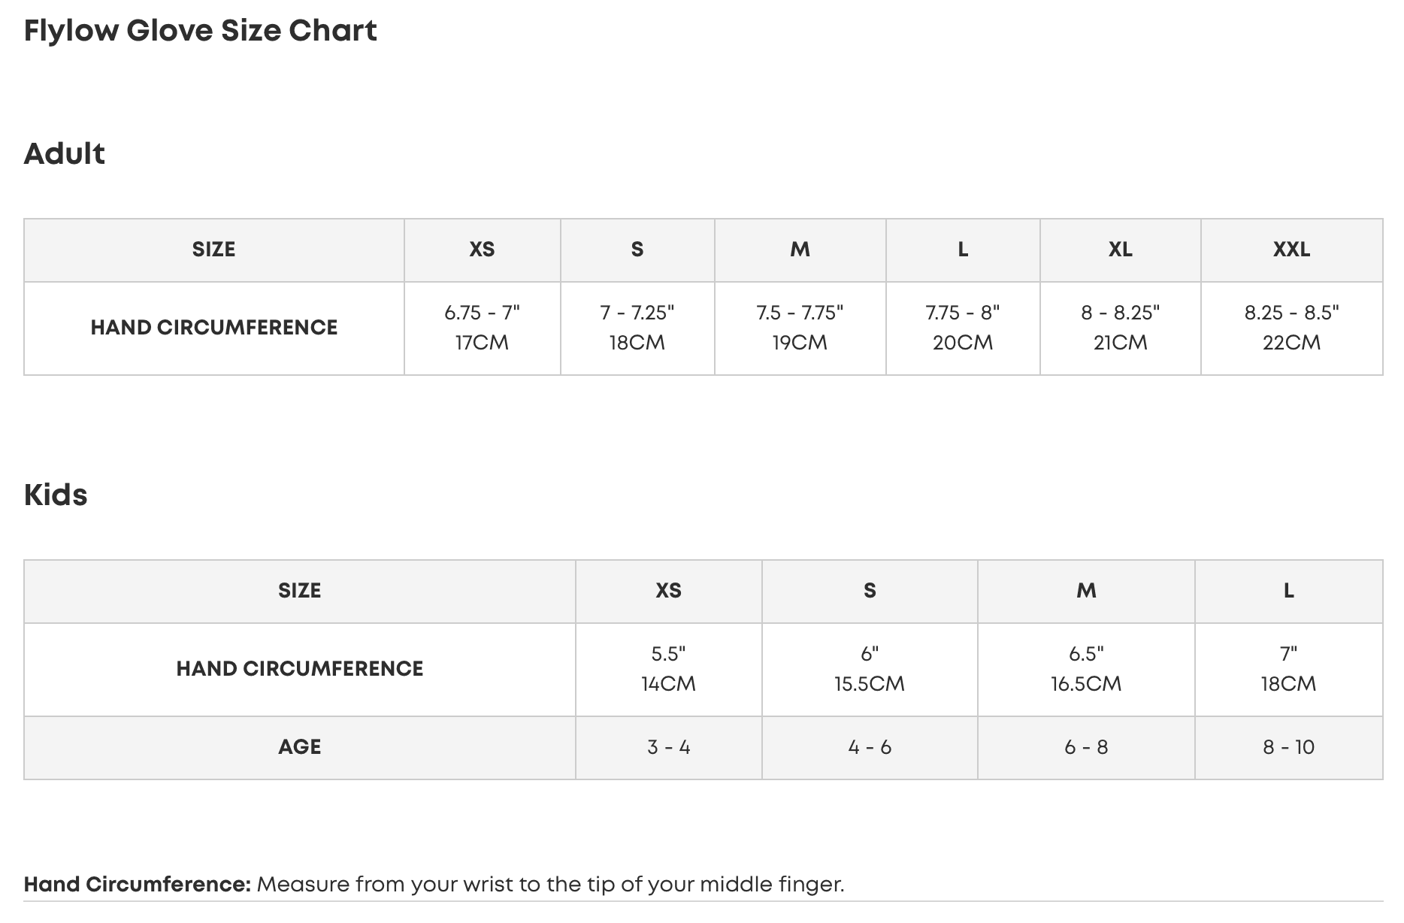This screenshot has height=923, width=1404.
Task: Click the Adult XS size column header
Action: tap(482, 250)
